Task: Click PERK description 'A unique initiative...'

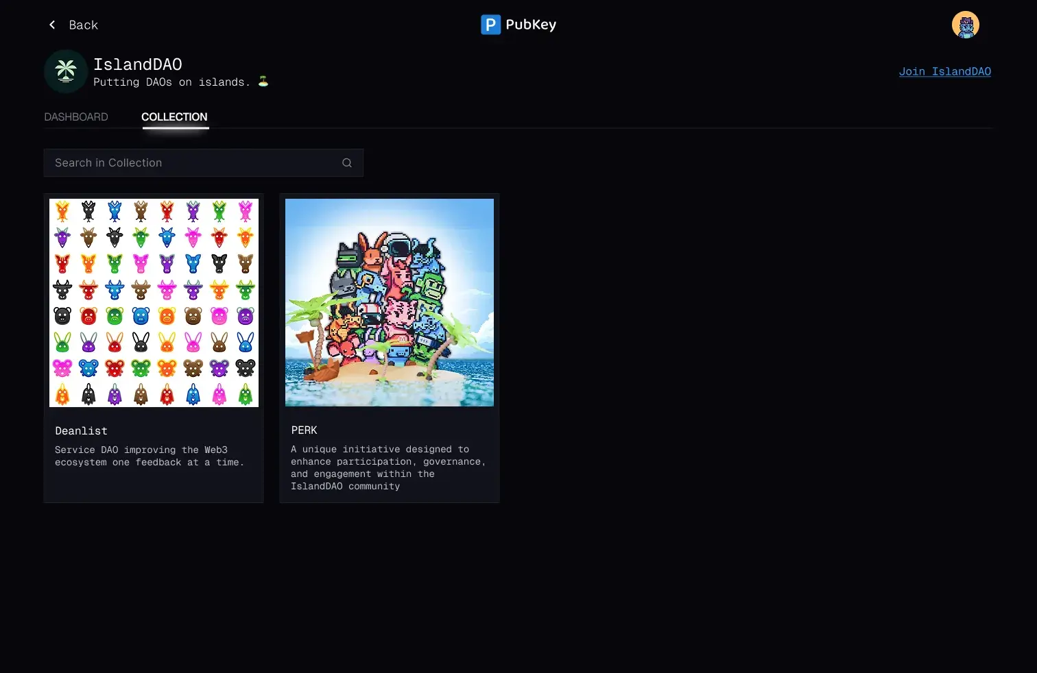Action: click(388, 468)
